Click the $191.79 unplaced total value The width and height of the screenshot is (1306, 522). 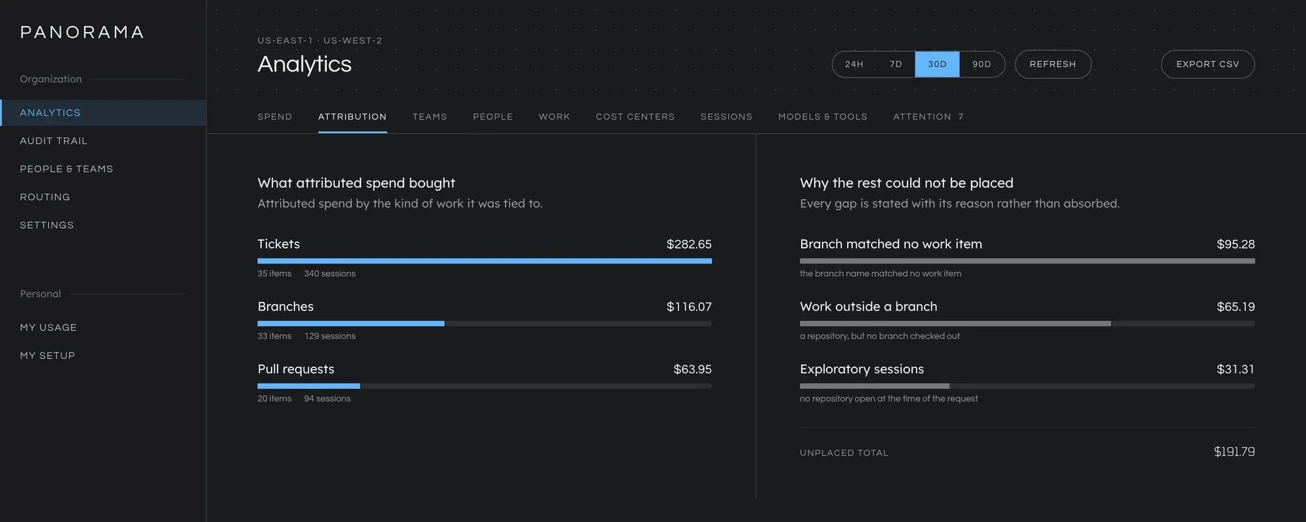point(1234,452)
